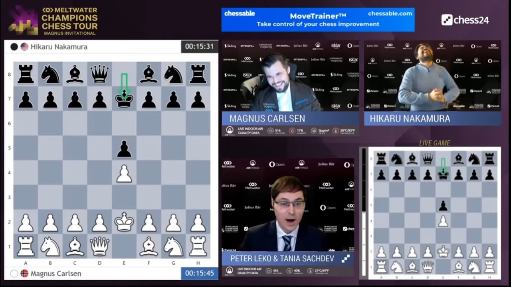Click the Hikaru Nakamura player name on board header
The height and width of the screenshot is (287, 511).
[x=59, y=47]
